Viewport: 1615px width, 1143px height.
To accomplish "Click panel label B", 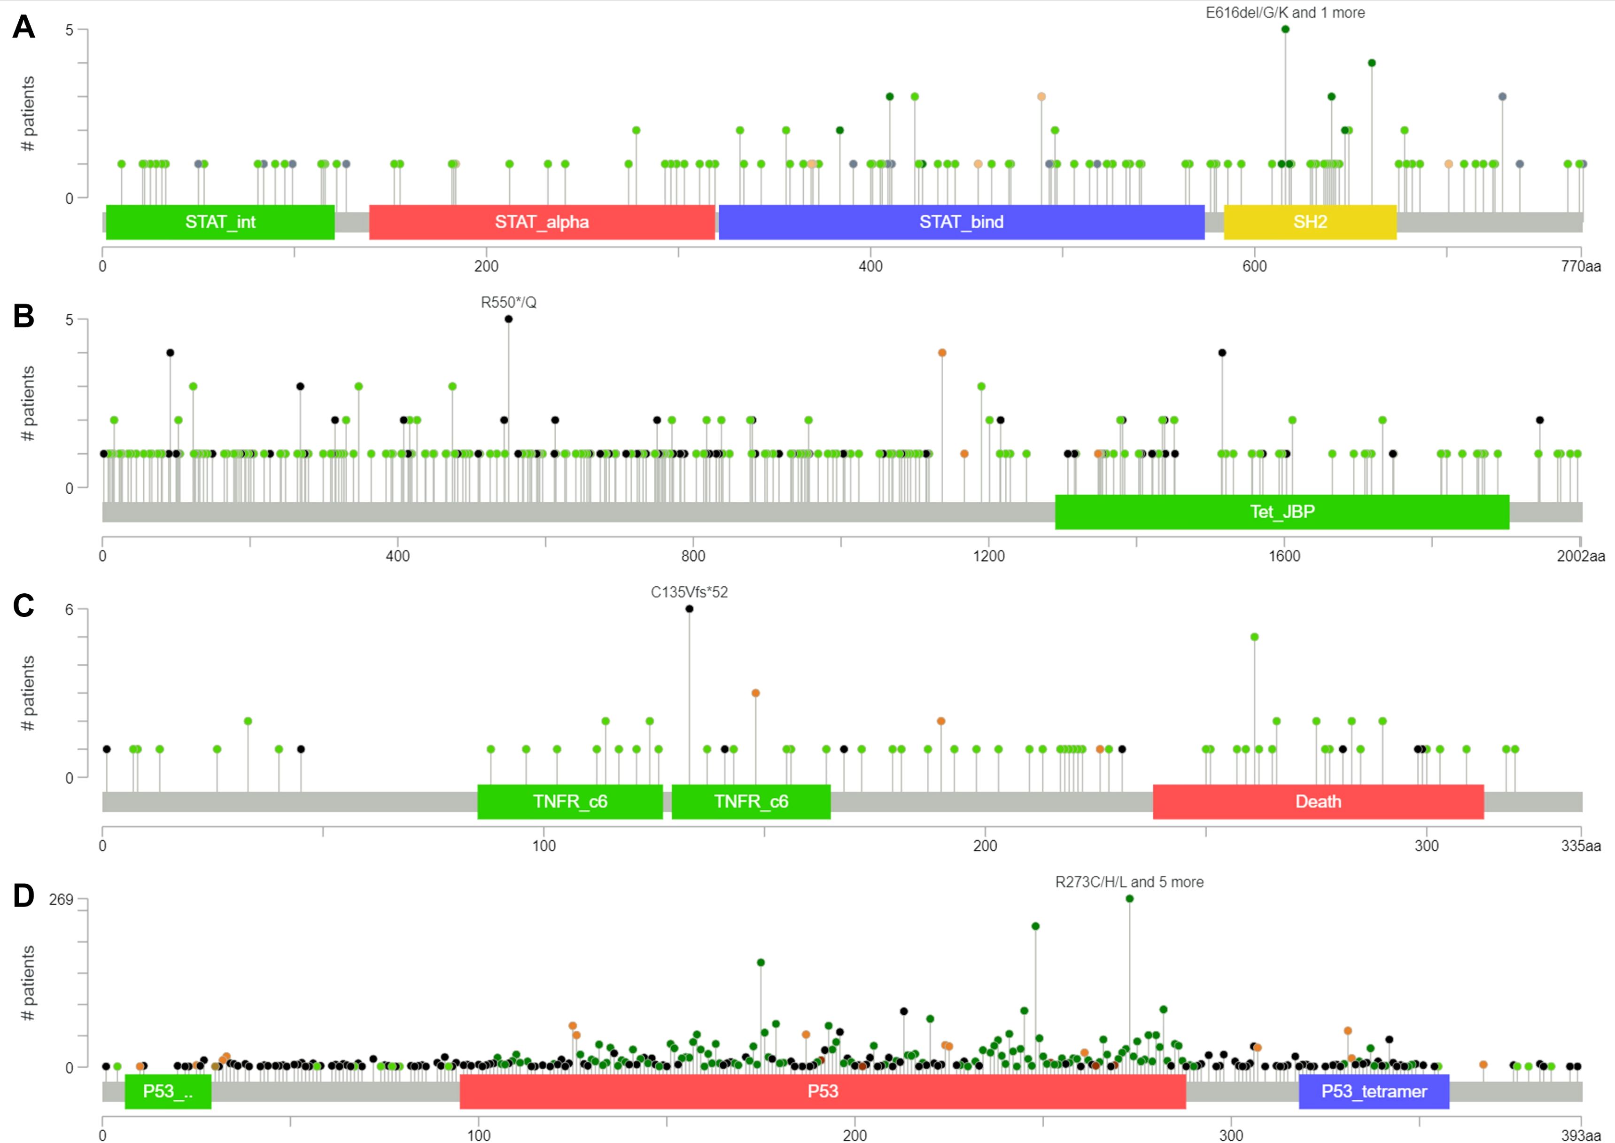I will tap(24, 317).
